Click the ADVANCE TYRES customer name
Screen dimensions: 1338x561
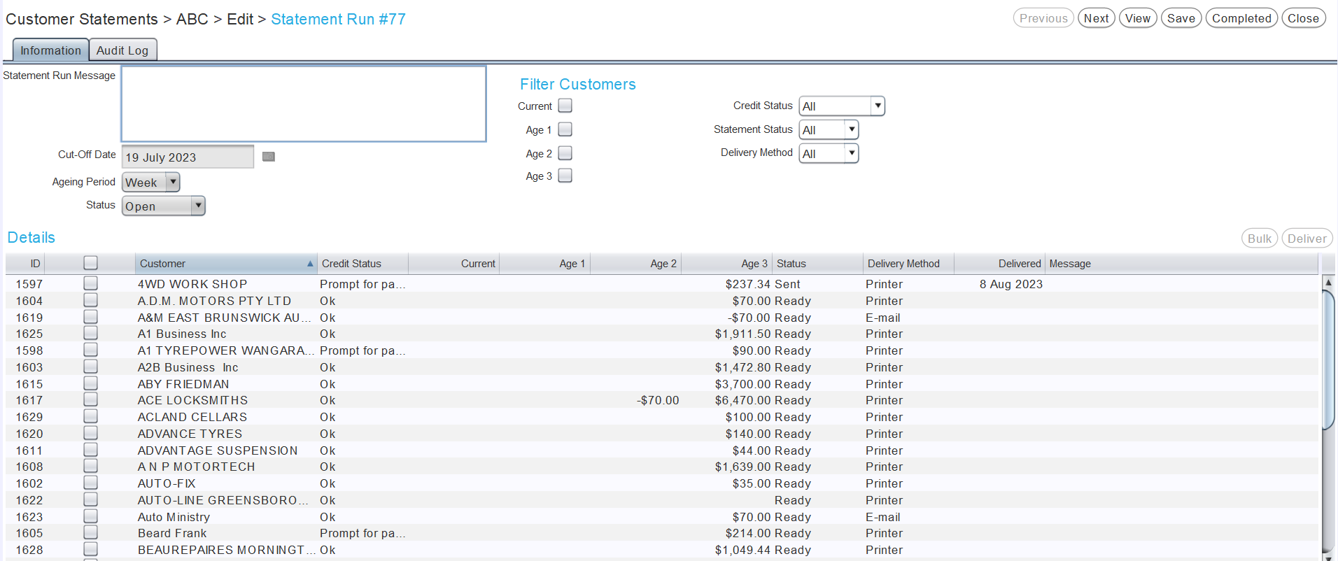[190, 434]
